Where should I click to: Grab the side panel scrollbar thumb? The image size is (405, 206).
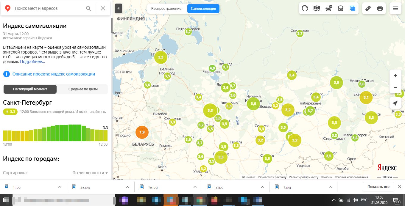pyautogui.click(x=112, y=25)
